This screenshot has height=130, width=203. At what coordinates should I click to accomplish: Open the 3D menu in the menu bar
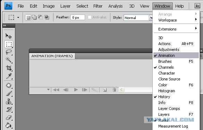click(132, 6)
